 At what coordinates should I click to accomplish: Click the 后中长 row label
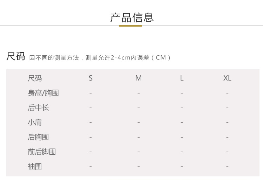(x=38, y=108)
